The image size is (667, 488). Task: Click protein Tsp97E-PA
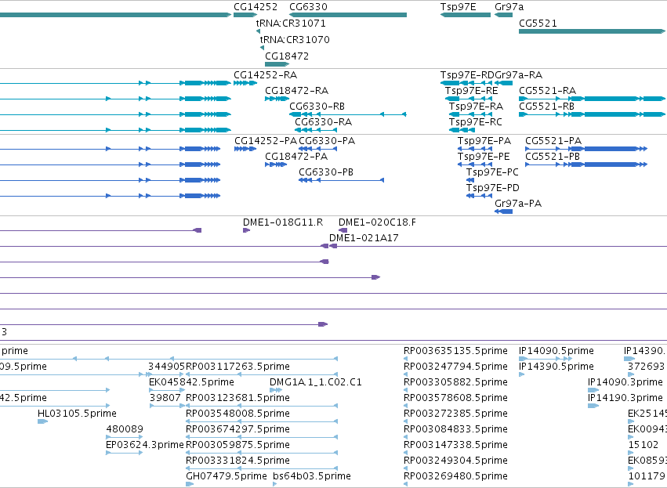[x=484, y=141]
